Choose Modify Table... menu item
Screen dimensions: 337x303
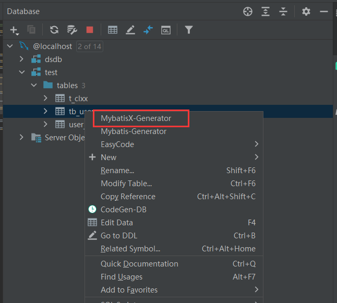(x=174, y=184)
